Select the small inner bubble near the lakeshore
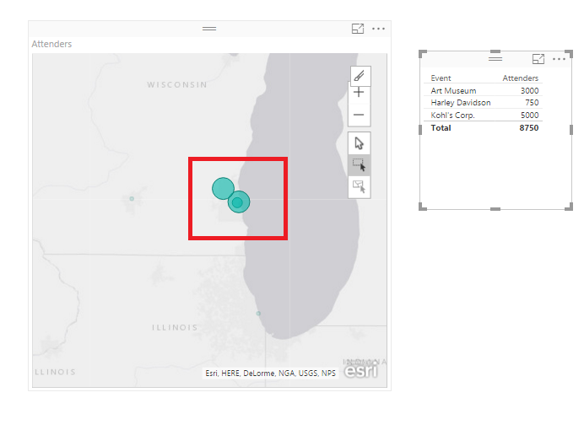The width and height of the screenshot is (584, 430). click(237, 202)
